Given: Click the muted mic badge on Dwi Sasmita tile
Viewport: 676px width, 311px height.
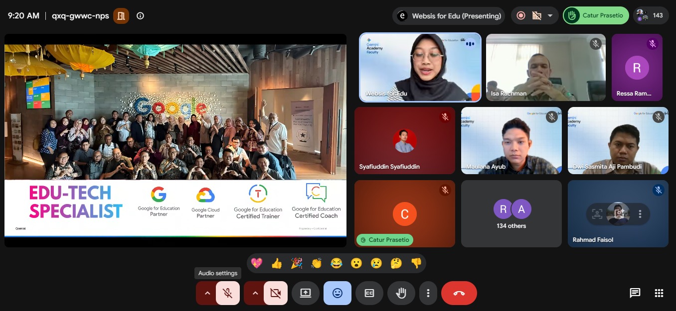Looking at the screenshot, I should 658,117.
